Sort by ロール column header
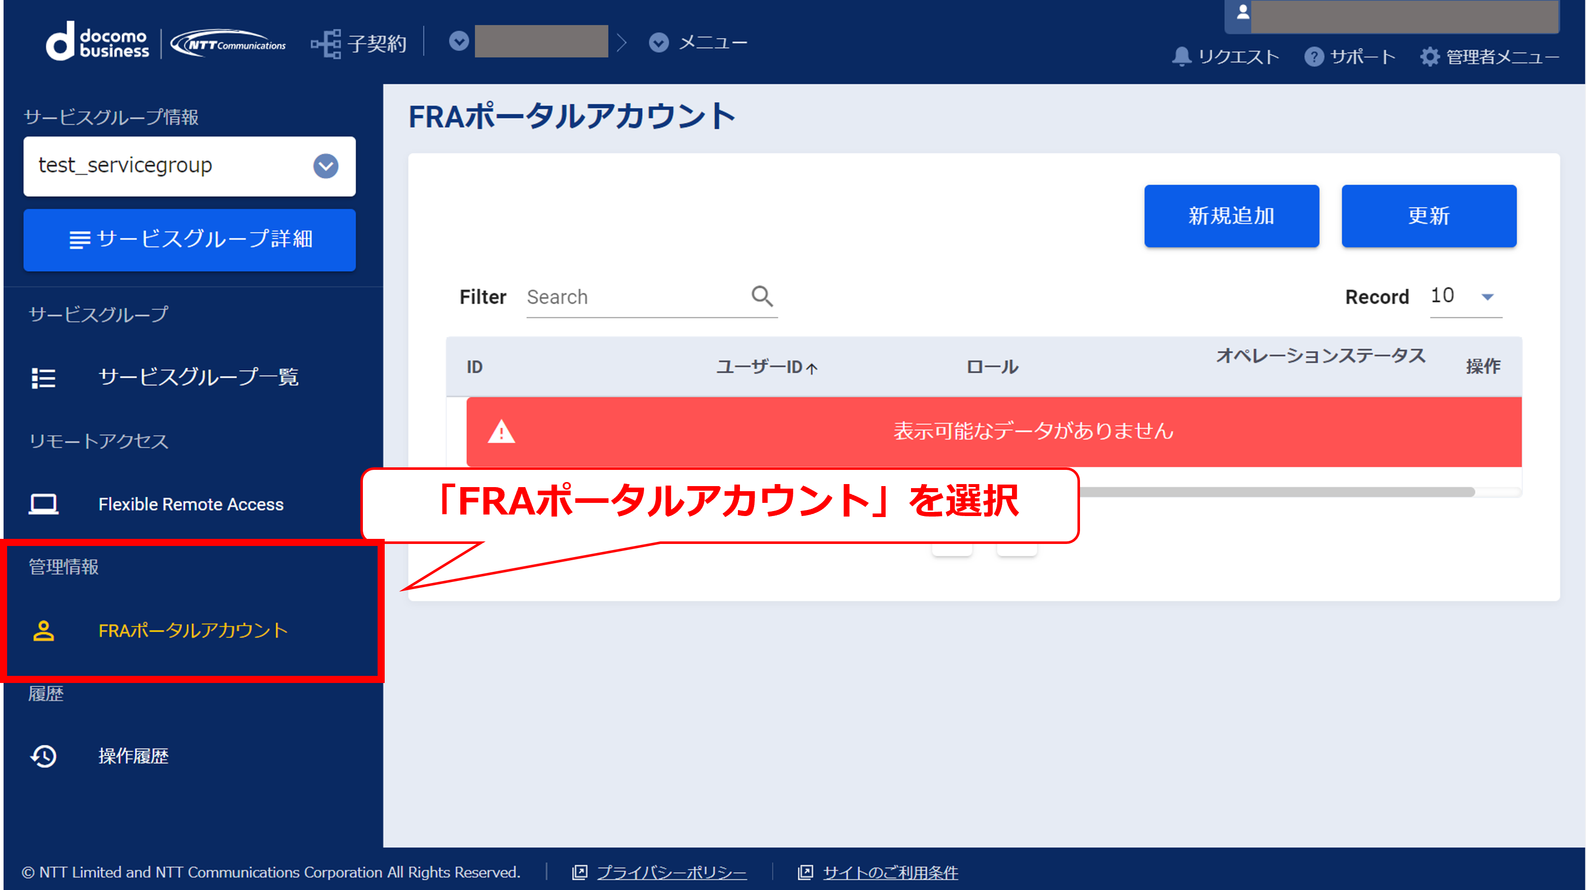1586x890 pixels. coord(992,367)
